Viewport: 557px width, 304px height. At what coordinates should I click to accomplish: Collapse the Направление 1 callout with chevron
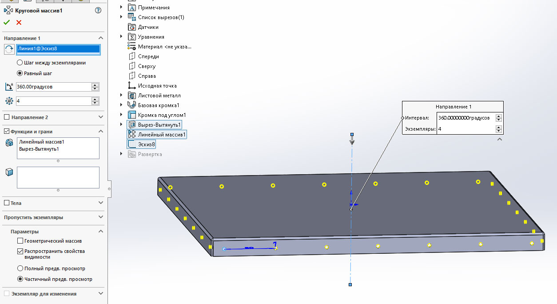click(x=500, y=139)
